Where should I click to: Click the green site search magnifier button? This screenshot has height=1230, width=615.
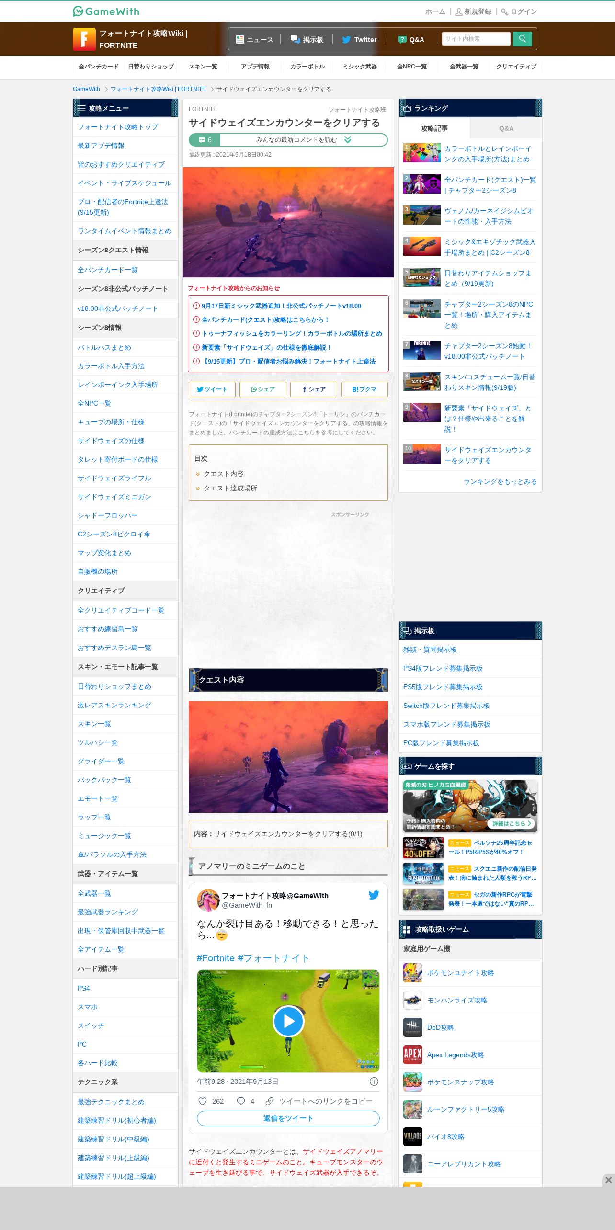click(x=522, y=39)
